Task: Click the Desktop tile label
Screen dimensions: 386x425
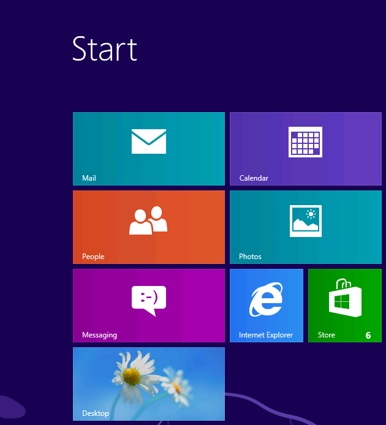Action: click(96, 413)
